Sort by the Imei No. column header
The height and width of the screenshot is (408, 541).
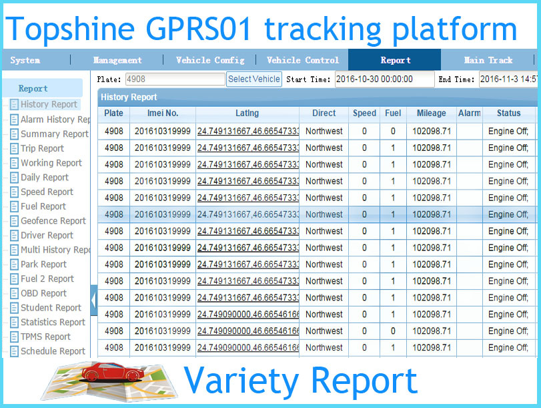click(163, 114)
